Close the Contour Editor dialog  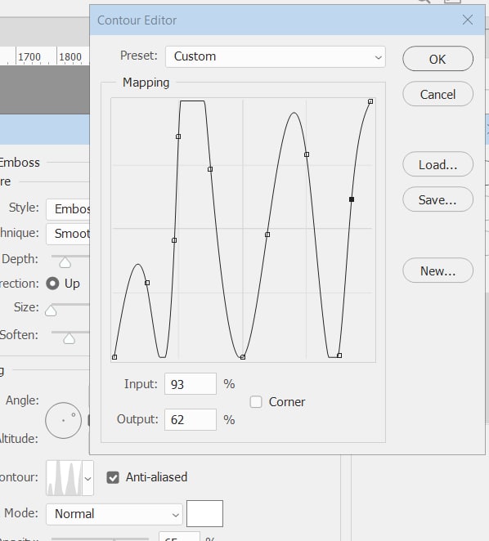468,20
